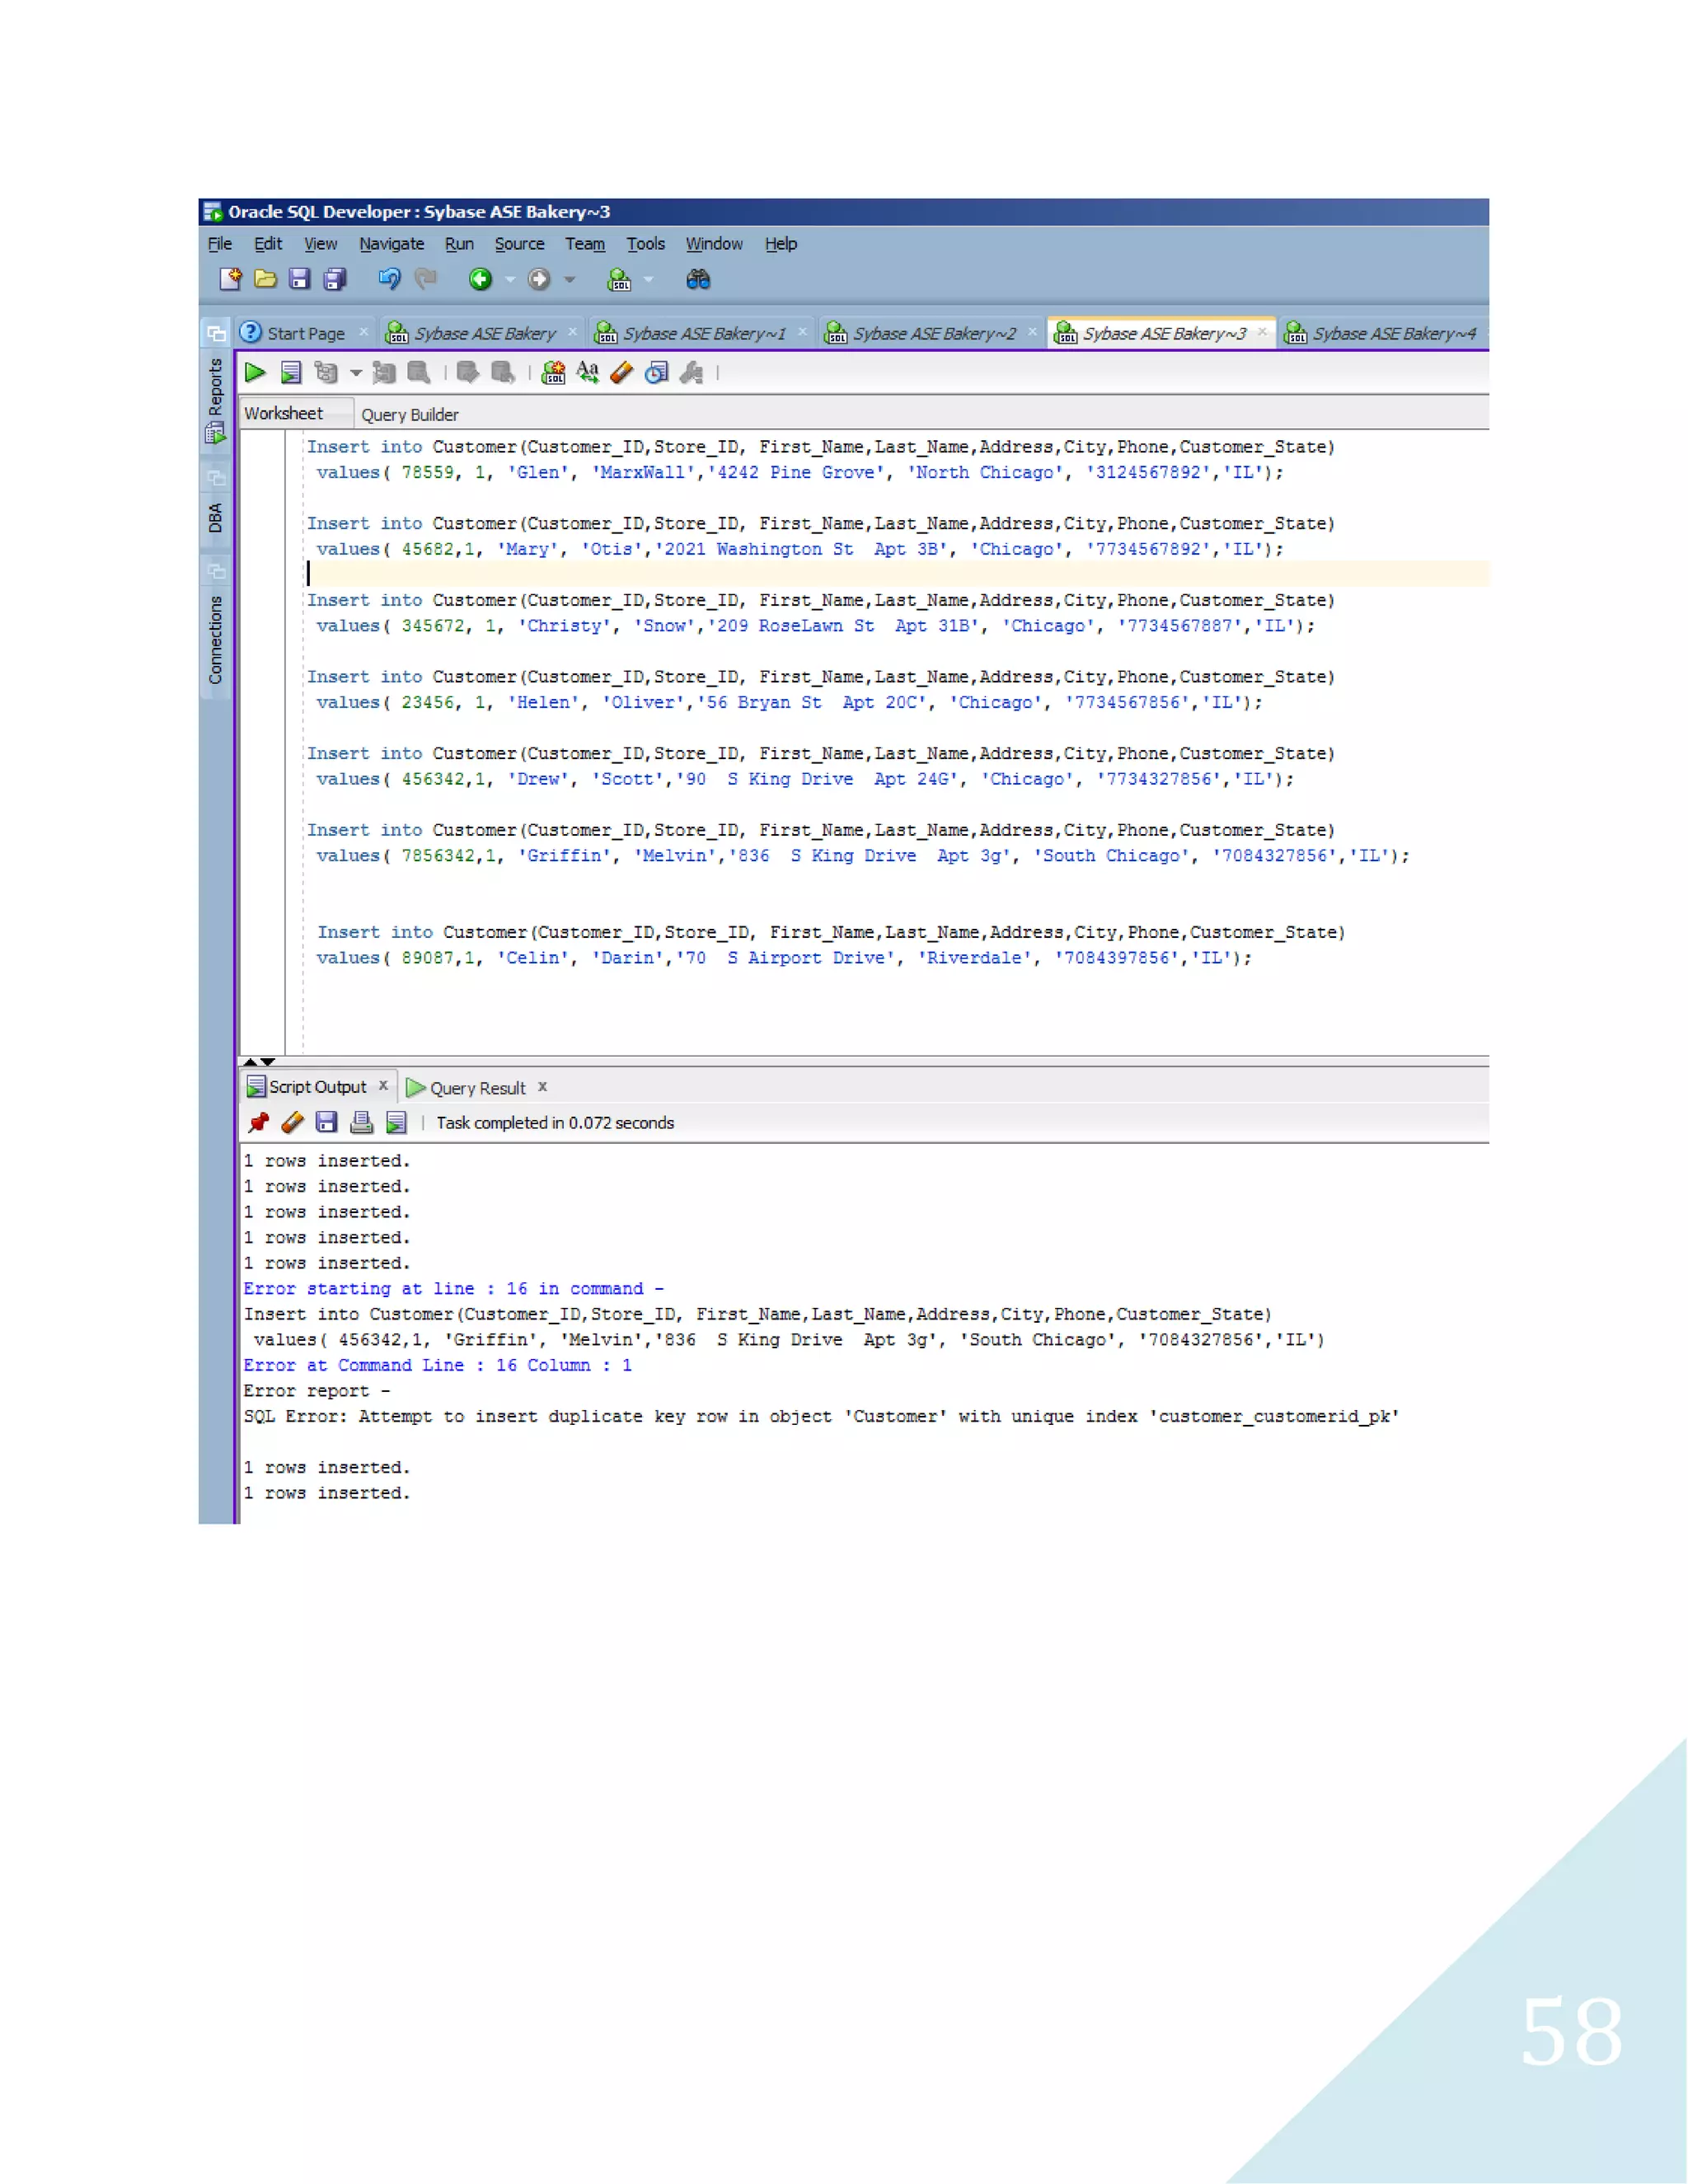1688x2184 pixels.
Task: Close the Script Output tab
Action: [383, 1086]
